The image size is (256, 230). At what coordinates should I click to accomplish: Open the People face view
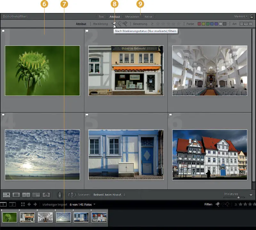(46, 195)
